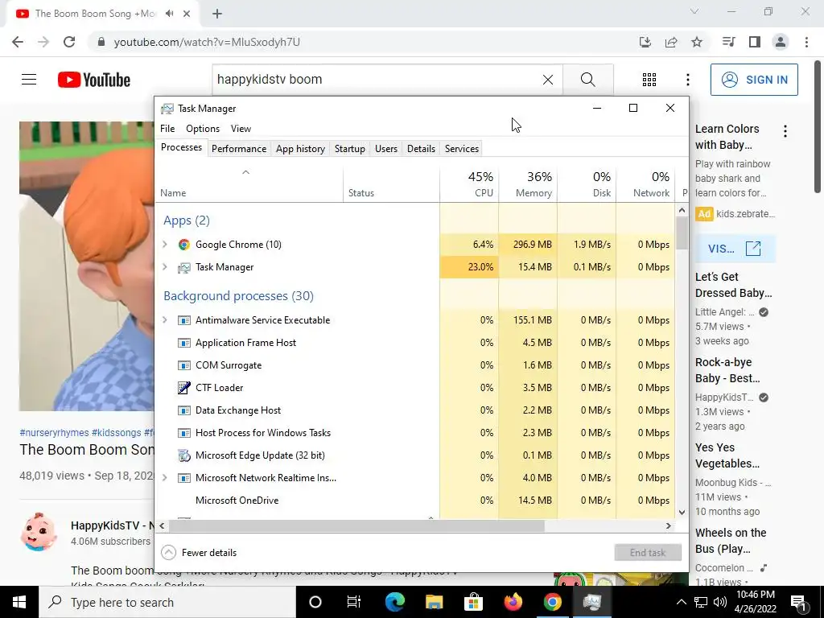824x618 pixels.
Task: Switch to the Startup tab
Action: click(350, 149)
